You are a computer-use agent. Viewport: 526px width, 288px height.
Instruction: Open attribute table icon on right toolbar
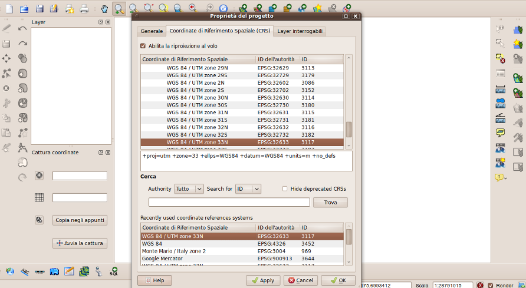pos(500,74)
